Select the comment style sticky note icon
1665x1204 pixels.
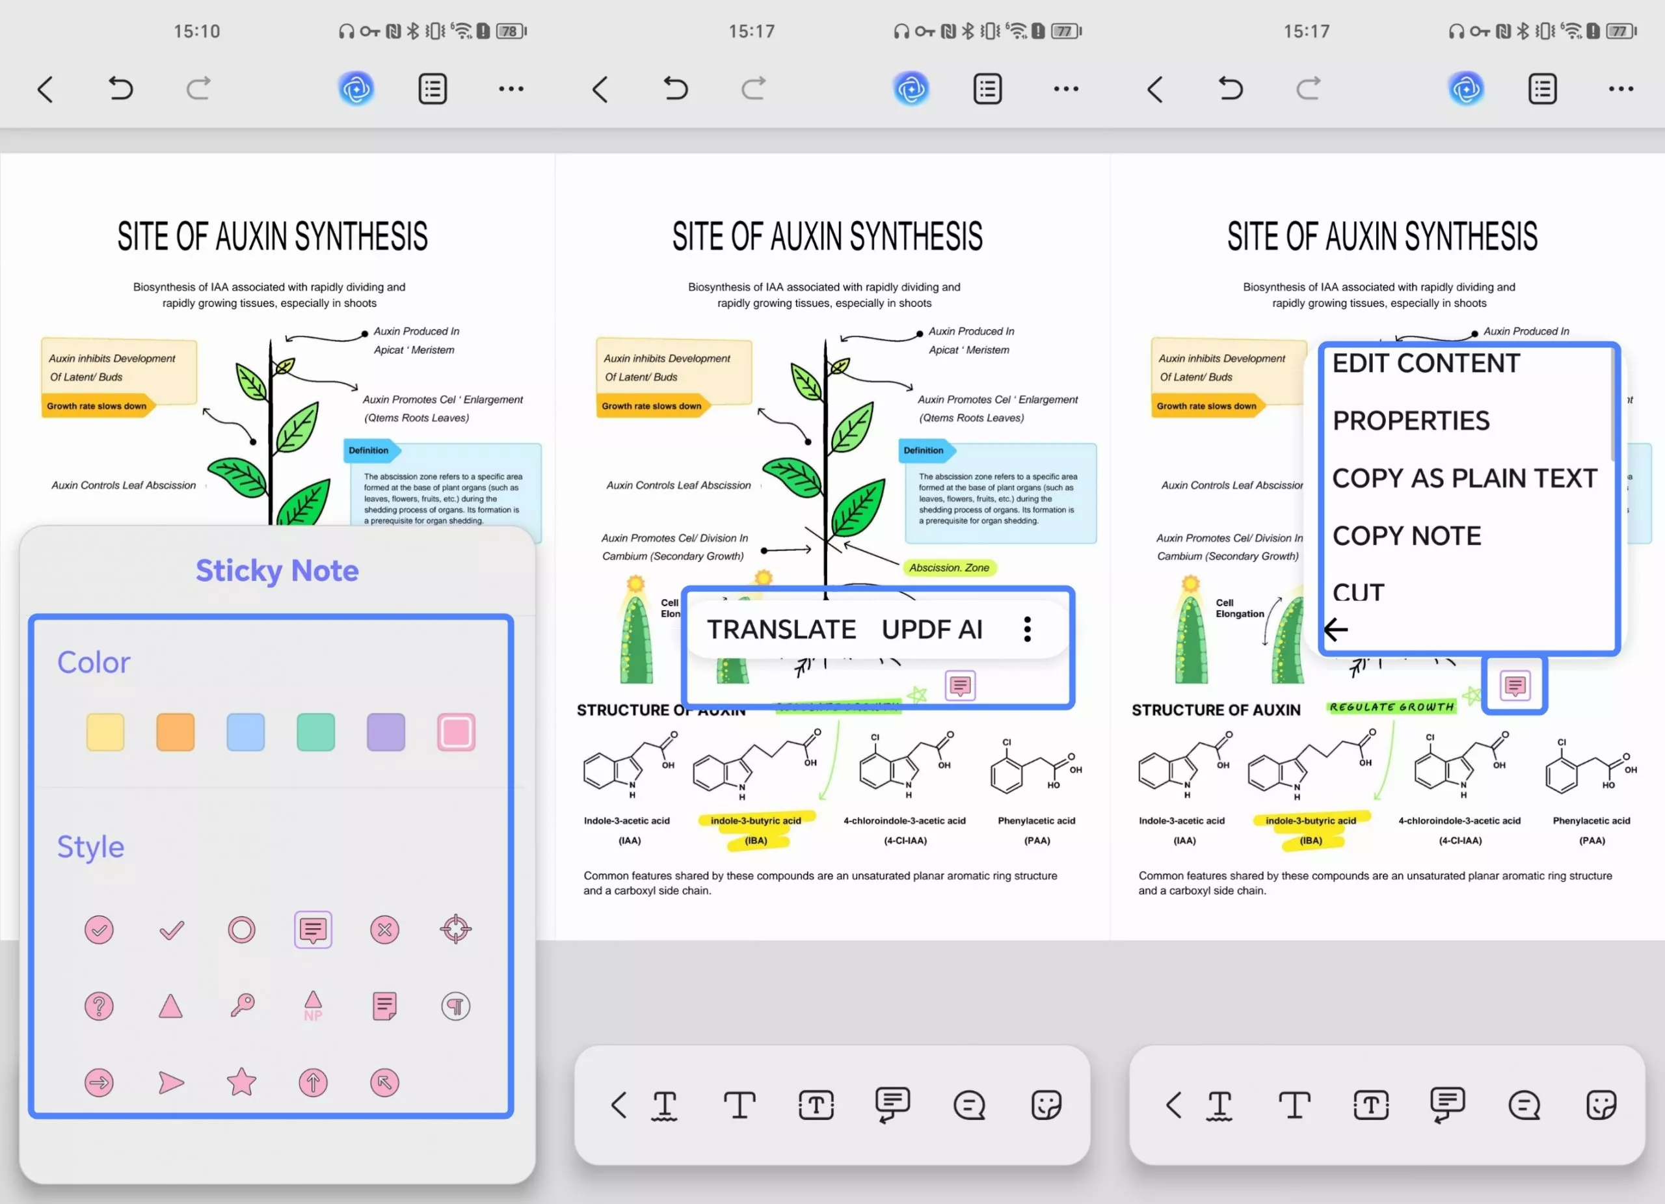(x=313, y=930)
